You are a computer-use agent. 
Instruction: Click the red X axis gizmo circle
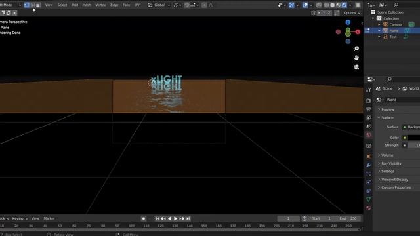coord(358,32)
